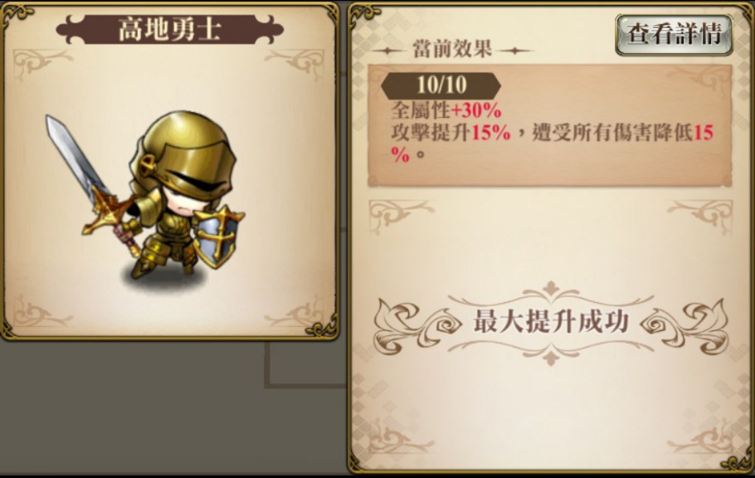Screen dimensions: 755x478
Task: Click the orange effect description panel
Action: (550, 126)
